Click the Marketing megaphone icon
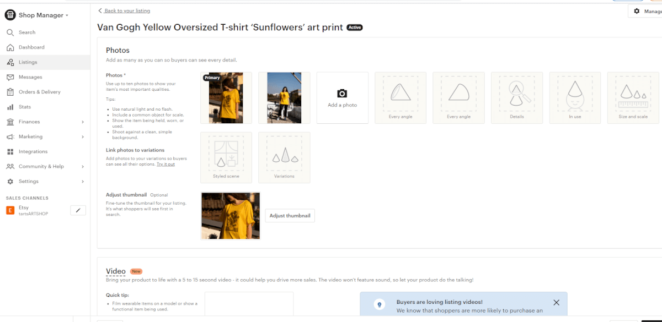The height and width of the screenshot is (322, 662). coord(10,137)
